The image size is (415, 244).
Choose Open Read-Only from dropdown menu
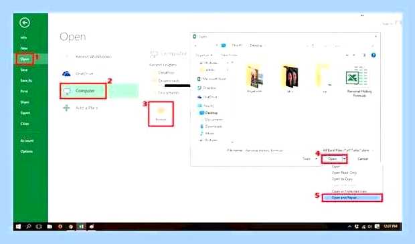pyautogui.click(x=344, y=172)
